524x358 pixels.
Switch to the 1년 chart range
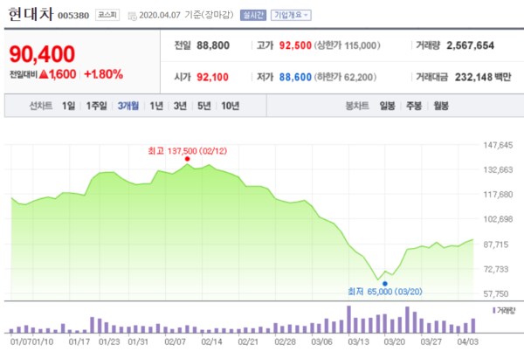tap(156, 106)
